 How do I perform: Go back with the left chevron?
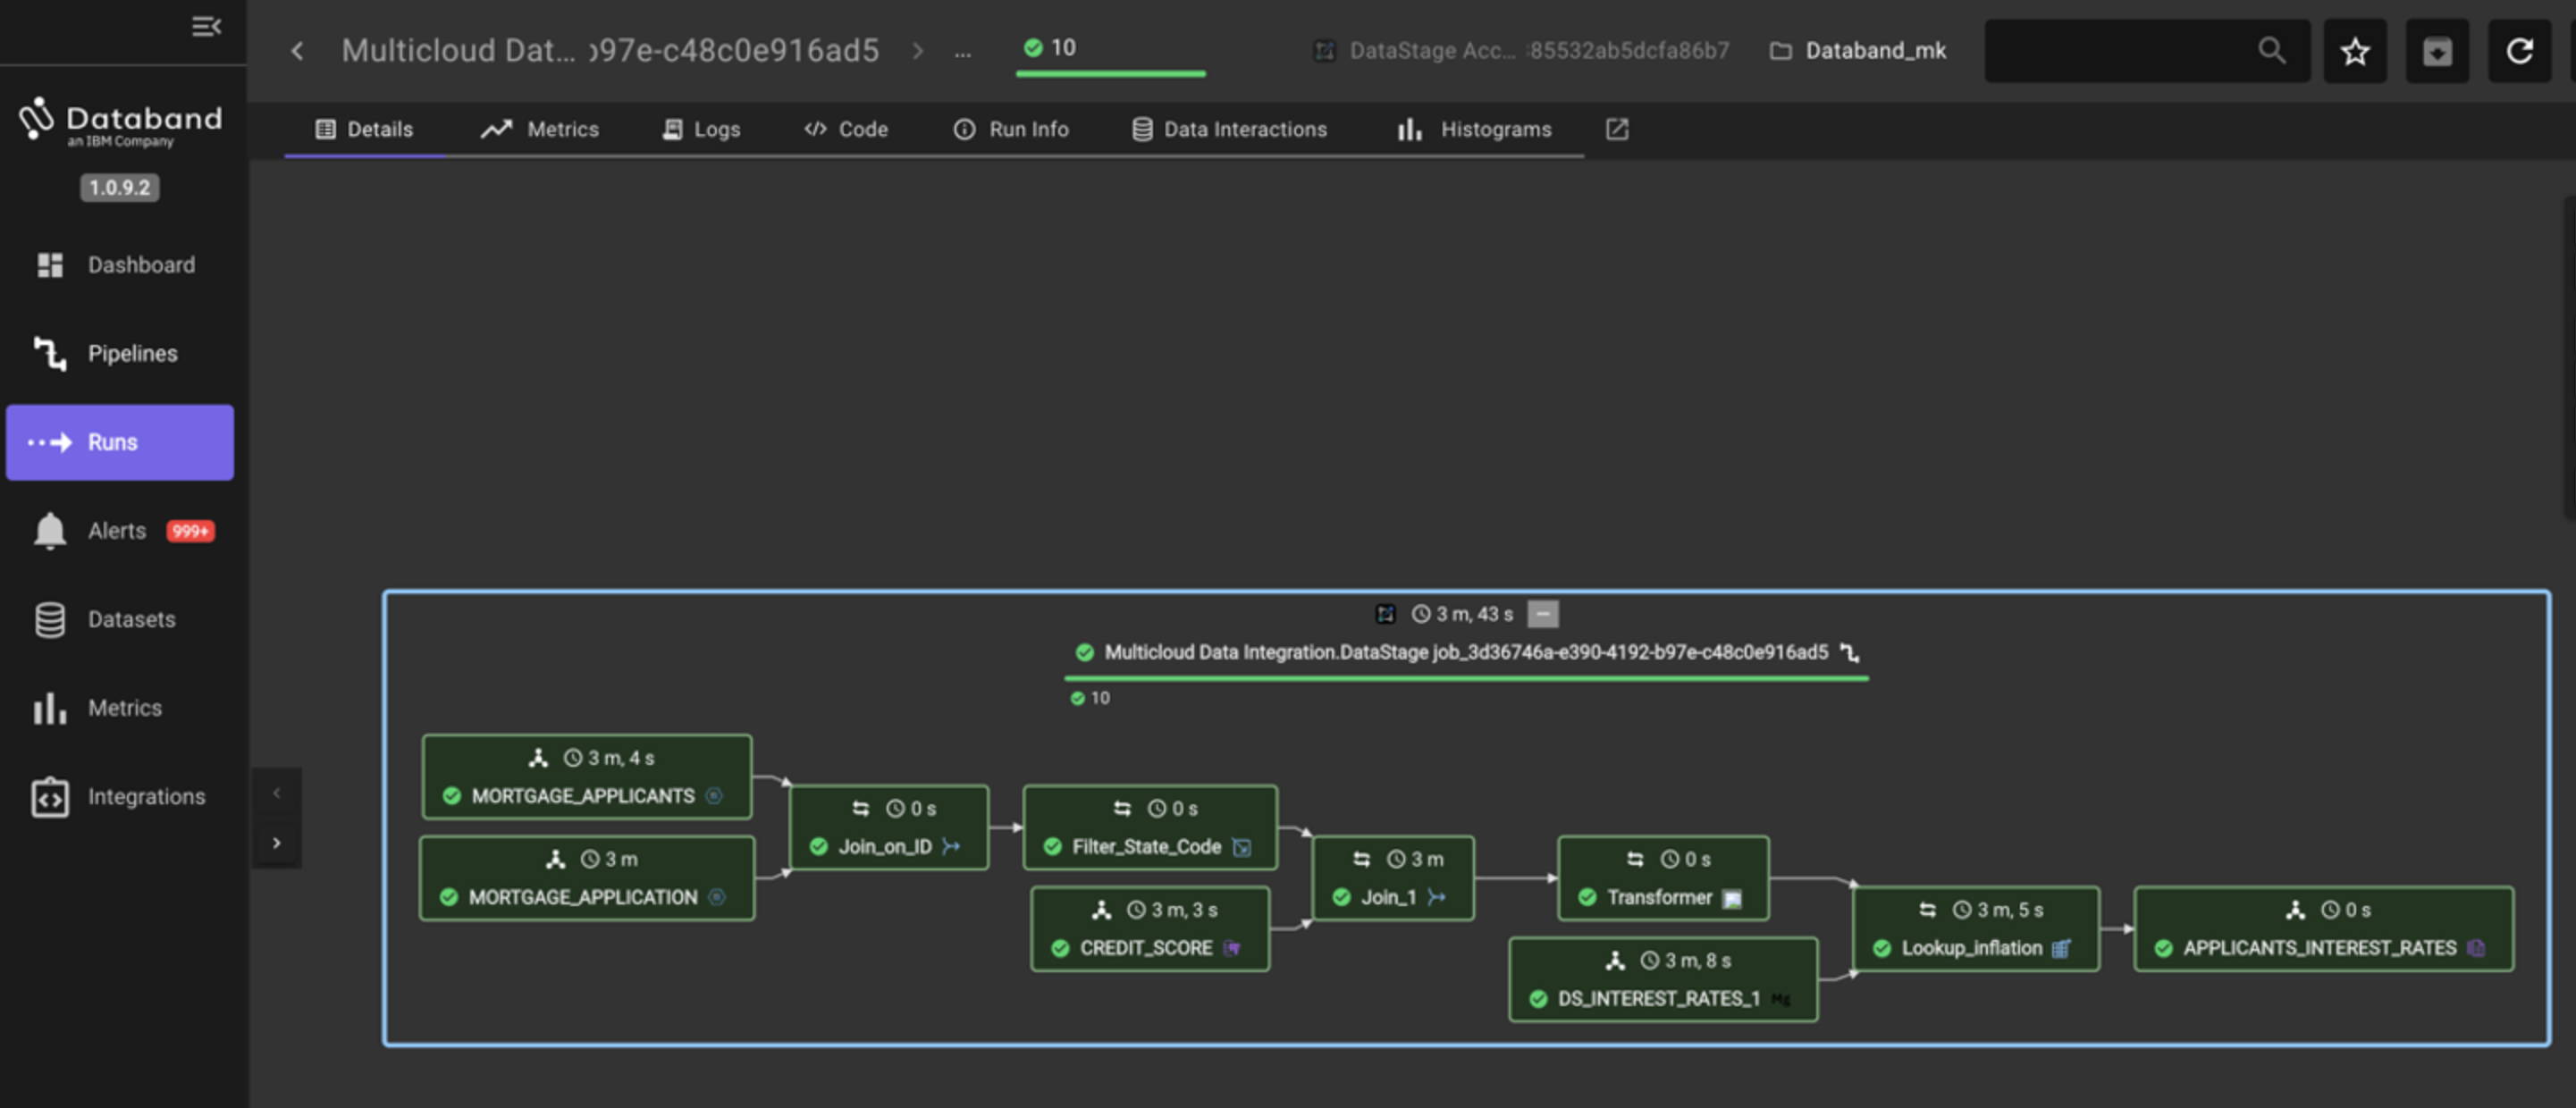[297, 50]
